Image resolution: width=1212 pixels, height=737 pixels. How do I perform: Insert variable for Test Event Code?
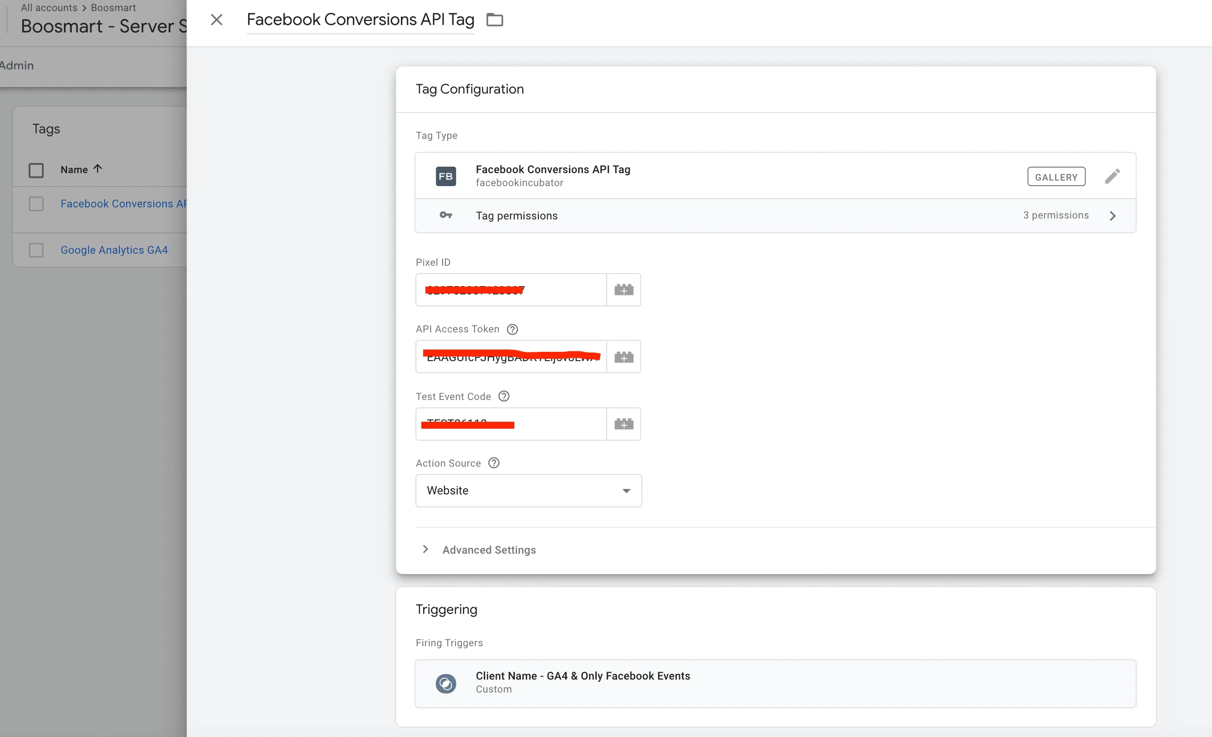624,424
